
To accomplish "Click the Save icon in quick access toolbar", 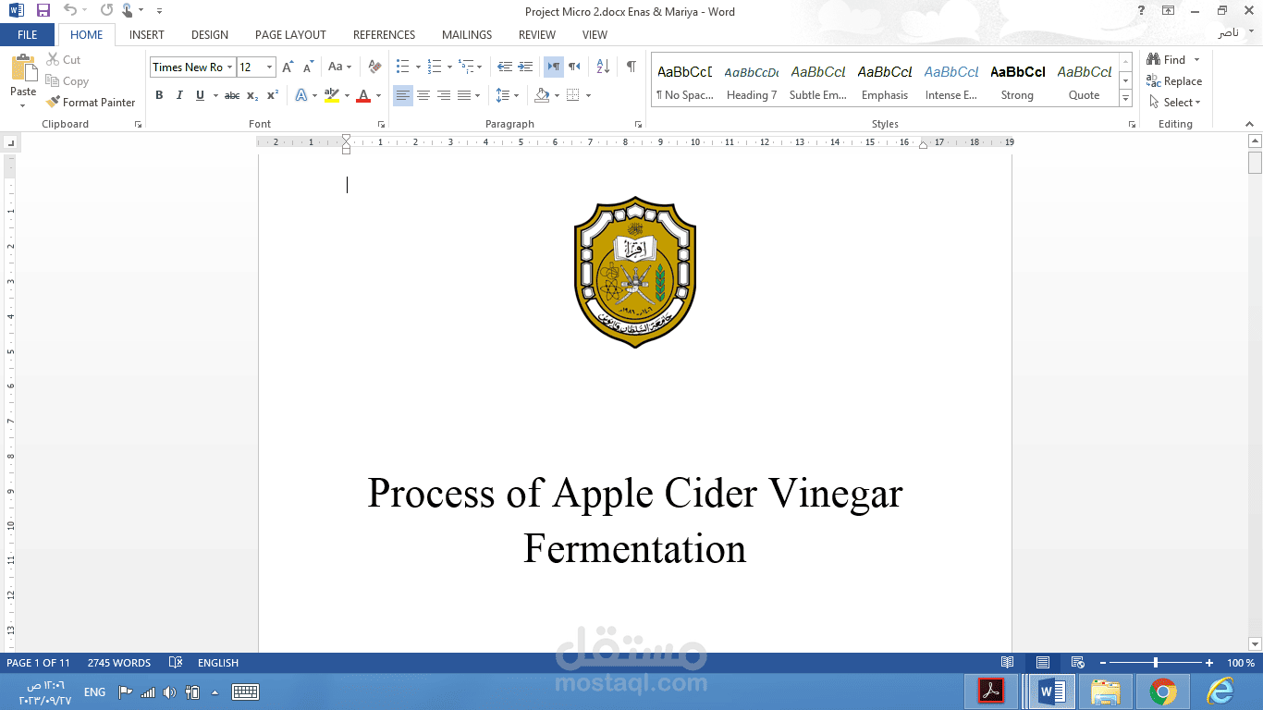I will coord(43,11).
